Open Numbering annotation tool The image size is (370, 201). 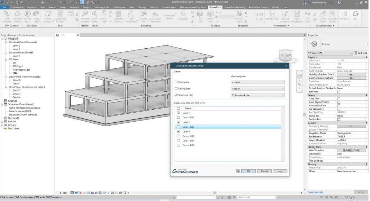coord(272,16)
